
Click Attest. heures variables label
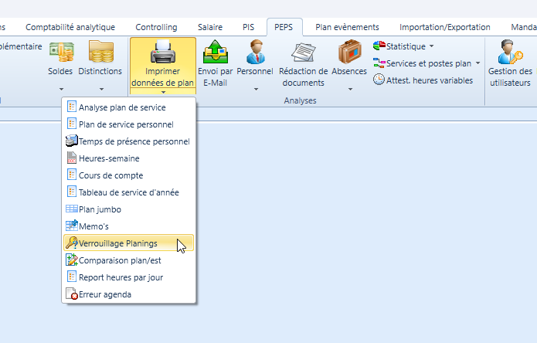coord(430,80)
